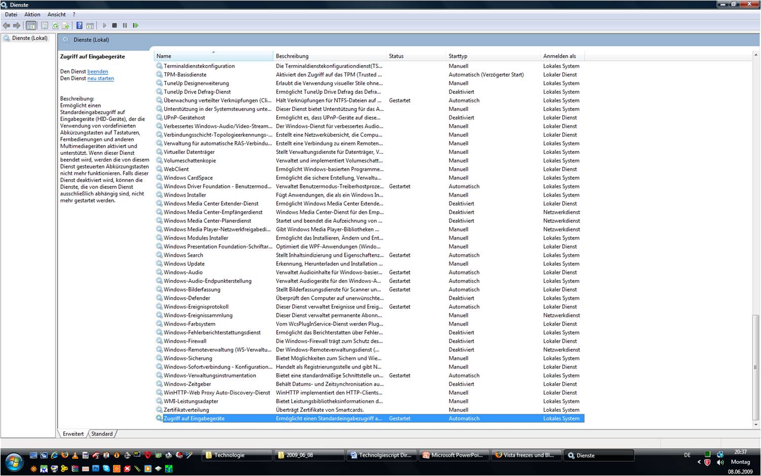Switch to Microsoft PowerPoint taskbar button
Viewport: 761px width, 476px height.
(455, 455)
